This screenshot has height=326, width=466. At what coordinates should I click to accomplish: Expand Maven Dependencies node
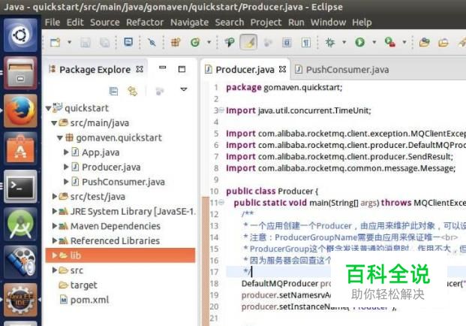tap(54, 226)
